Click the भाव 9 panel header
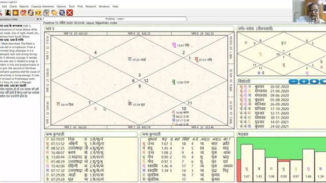 [139, 28]
